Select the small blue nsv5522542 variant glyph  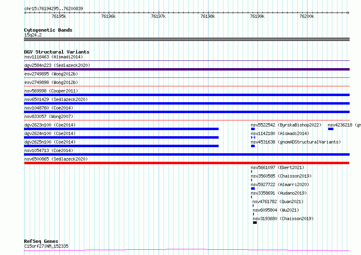click(253, 129)
